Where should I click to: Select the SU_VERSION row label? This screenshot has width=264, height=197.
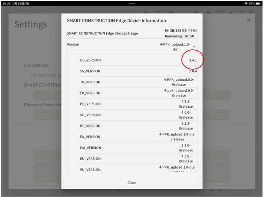coord(90,115)
